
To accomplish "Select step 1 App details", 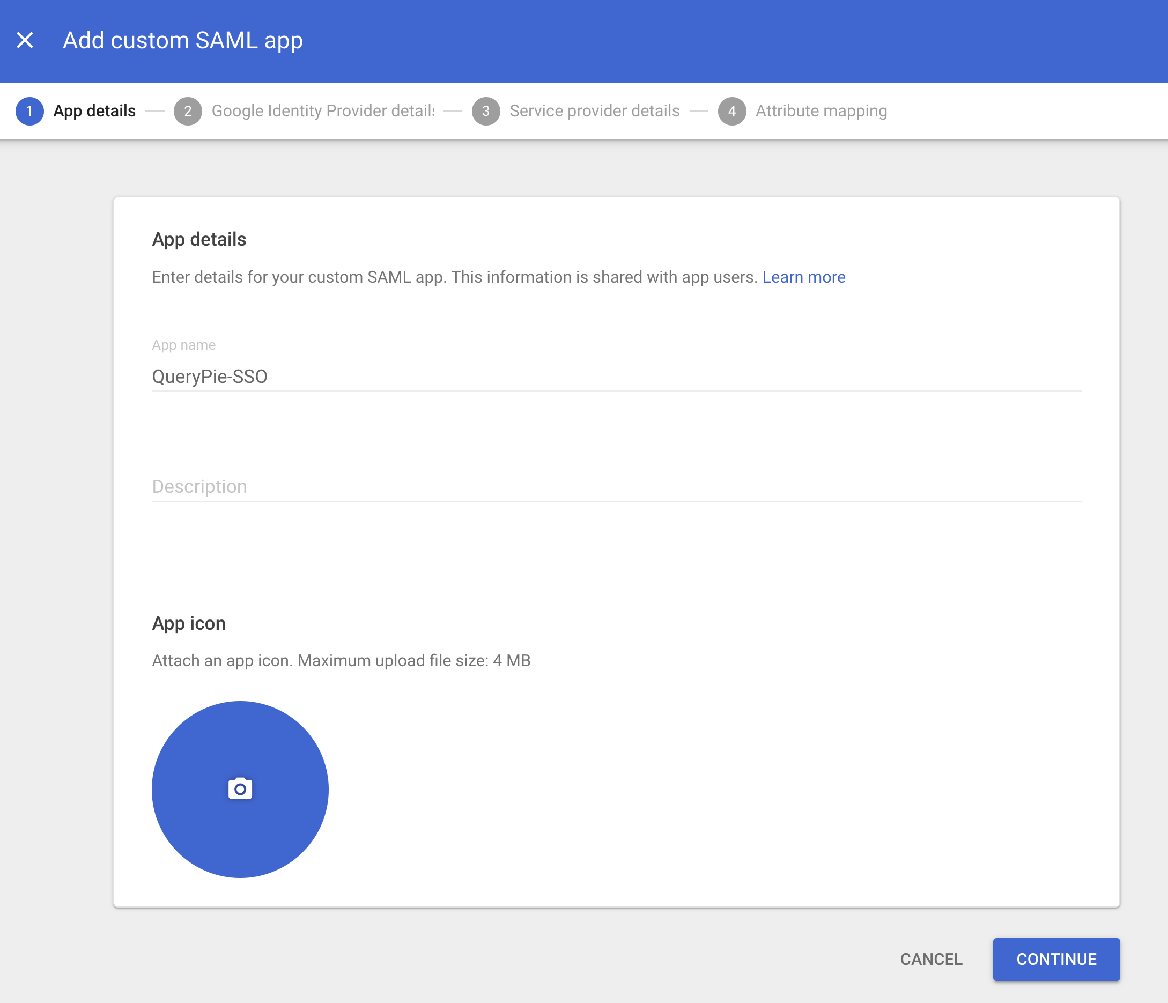I will [x=76, y=111].
